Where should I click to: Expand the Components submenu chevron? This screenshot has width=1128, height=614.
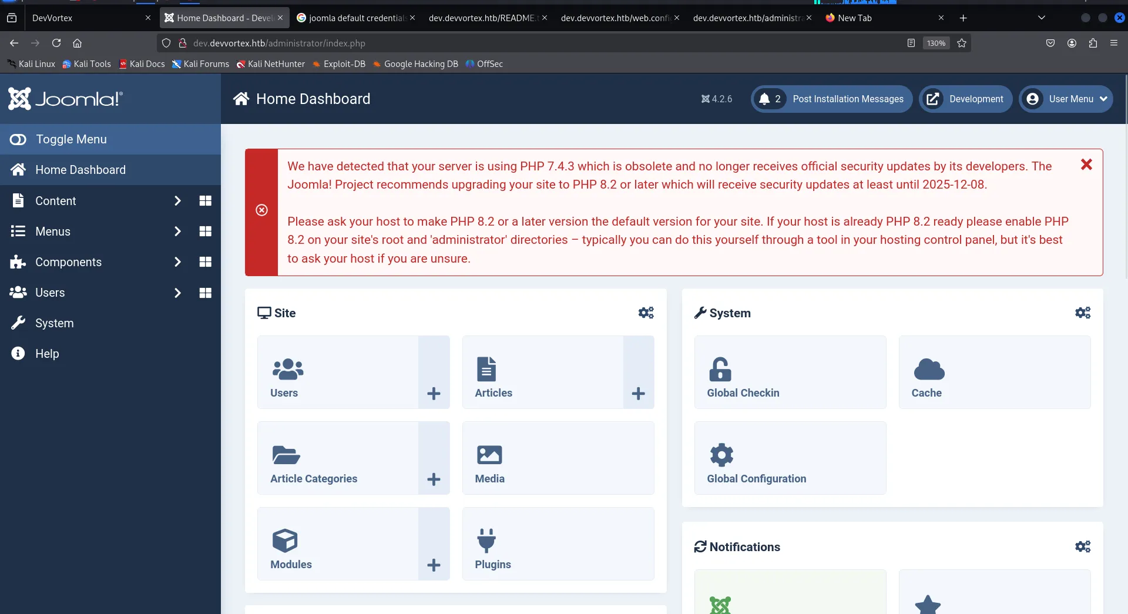pos(177,262)
